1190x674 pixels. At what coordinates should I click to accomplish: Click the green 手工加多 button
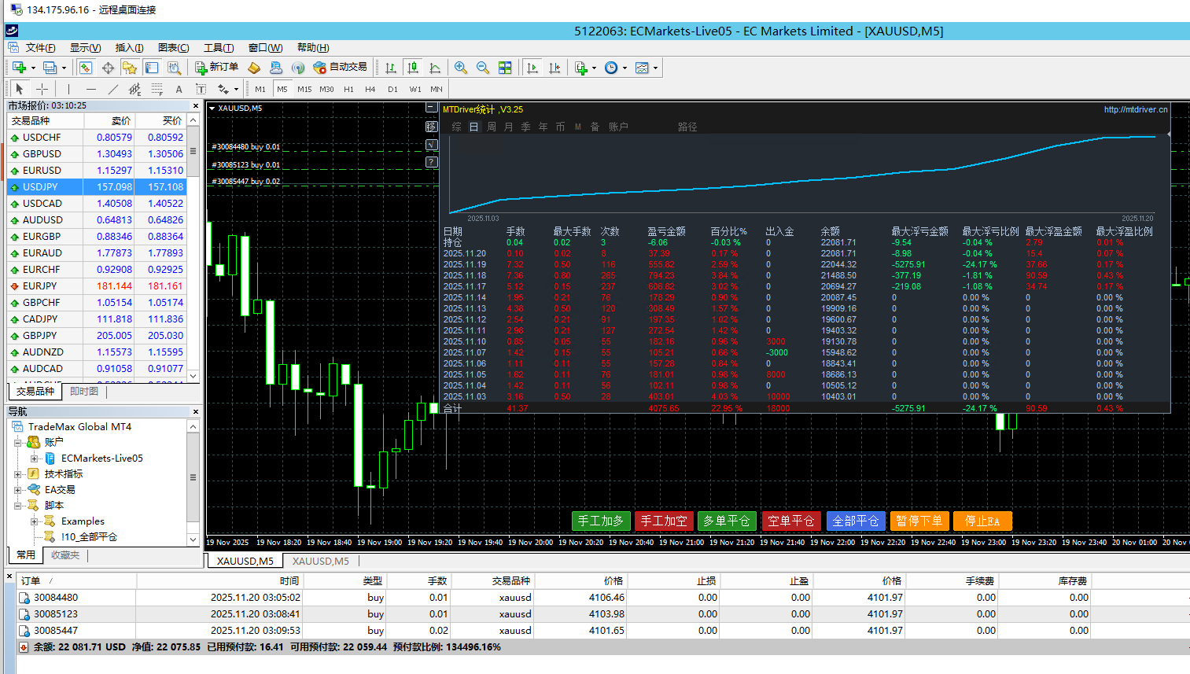point(601,521)
